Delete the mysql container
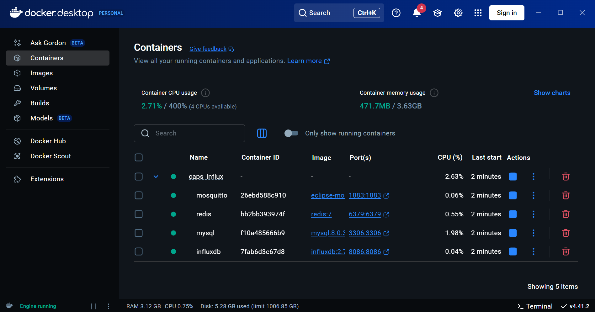The image size is (595, 312). pos(566,233)
